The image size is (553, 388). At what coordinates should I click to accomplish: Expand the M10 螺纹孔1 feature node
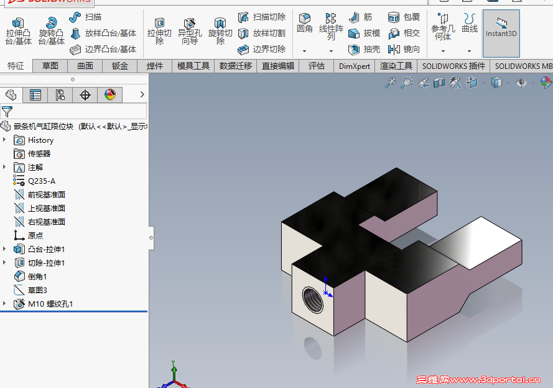4,304
